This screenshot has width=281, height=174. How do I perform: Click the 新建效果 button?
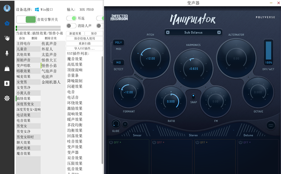[75, 33]
